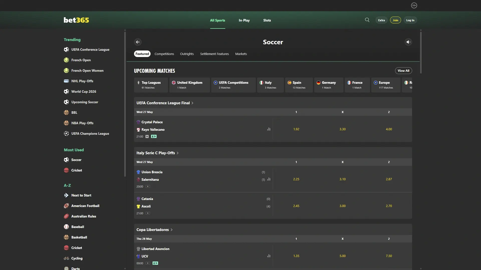Open stats icon for Union Brescia match

269,179
